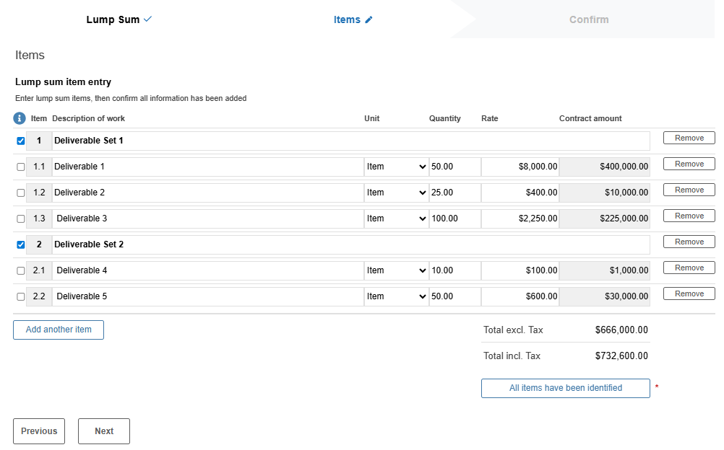
Task: Go back with the Previous button
Action: (x=39, y=431)
